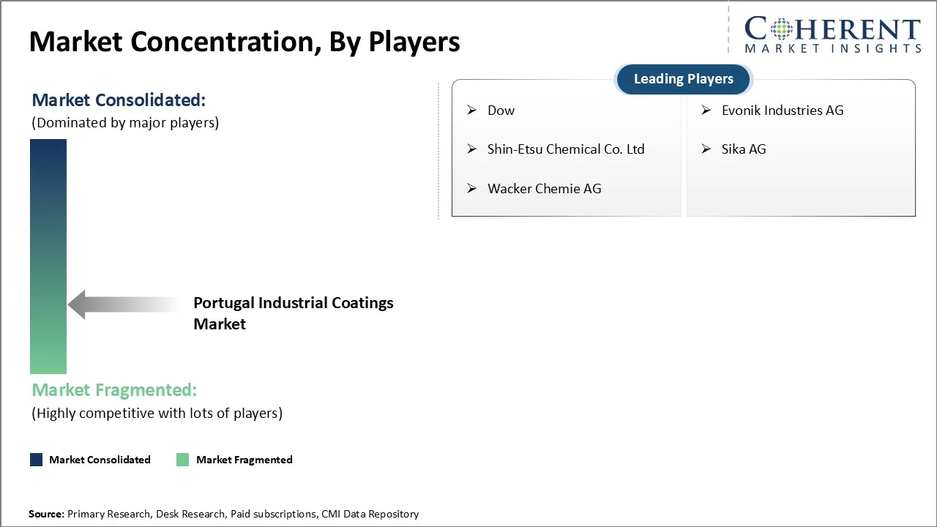Click the green Market Fragmented legend swatch

pyautogui.click(x=183, y=460)
